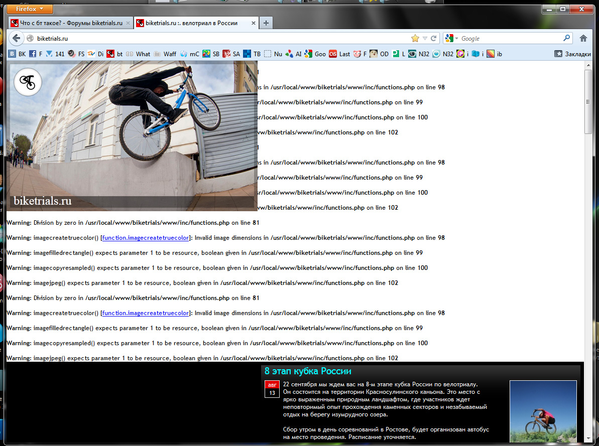Open the search engine selector dropdown
This screenshot has height=446, width=599.
pos(451,38)
